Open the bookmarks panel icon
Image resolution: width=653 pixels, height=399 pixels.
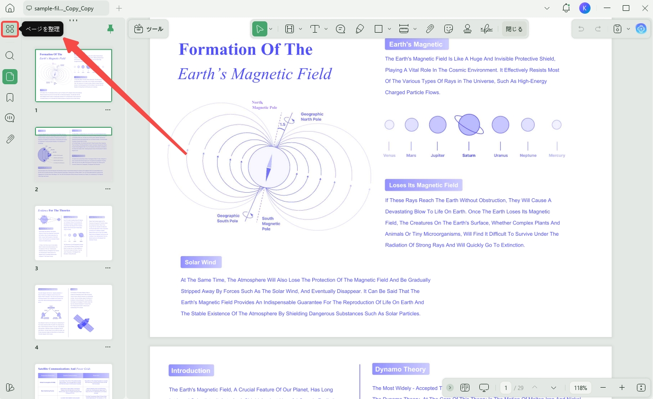tap(10, 98)
